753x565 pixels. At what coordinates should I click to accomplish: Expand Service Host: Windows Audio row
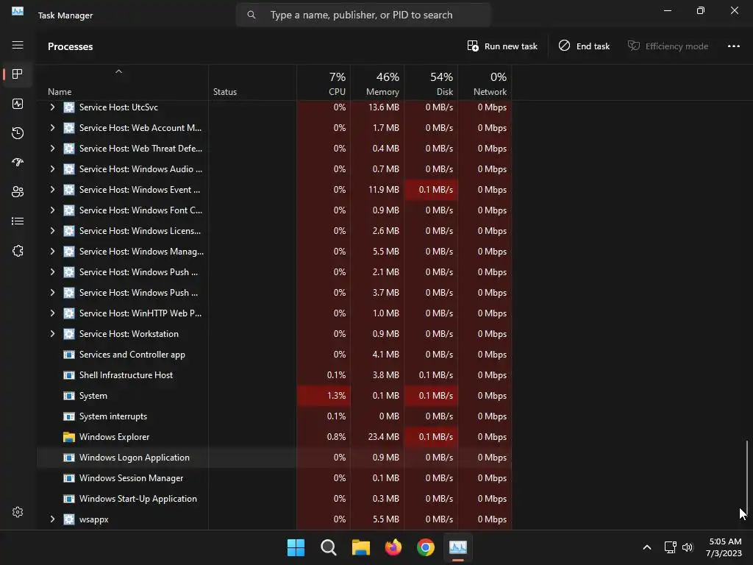point(52,169)
